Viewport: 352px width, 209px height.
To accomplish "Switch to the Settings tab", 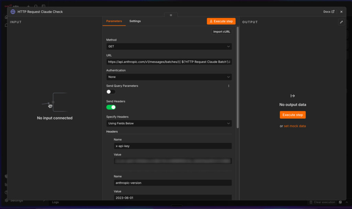I will pyautogui.click(x=135, y=21).
